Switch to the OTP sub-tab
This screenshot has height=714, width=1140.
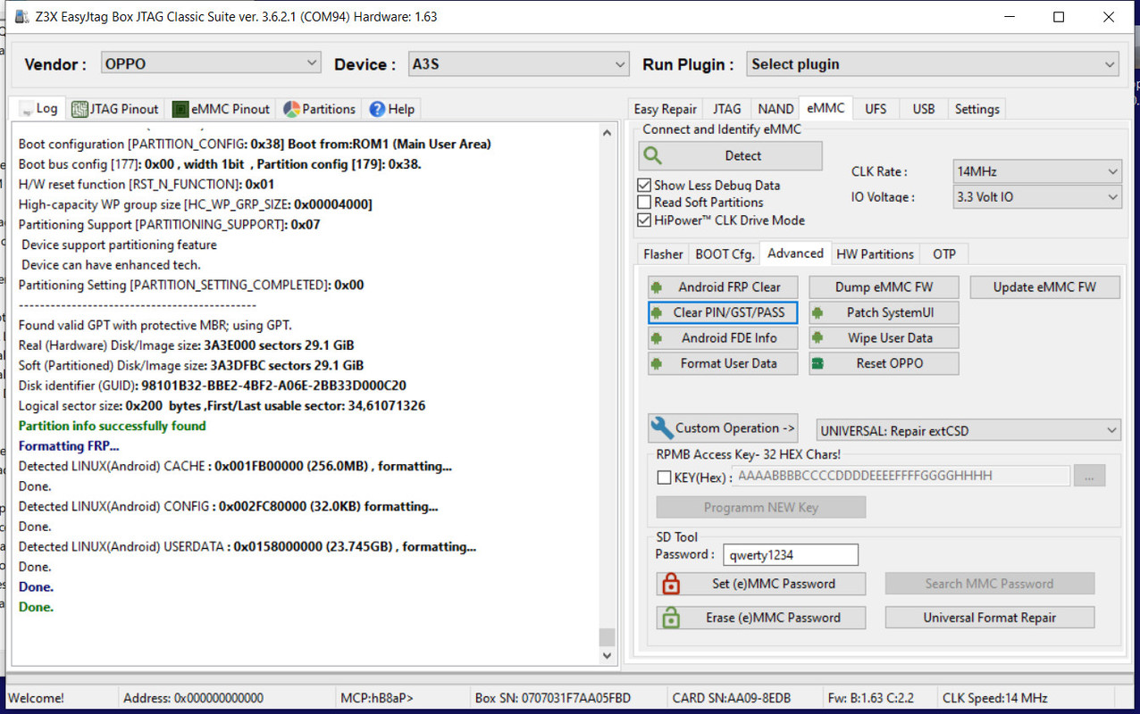[x=943, y=254]
